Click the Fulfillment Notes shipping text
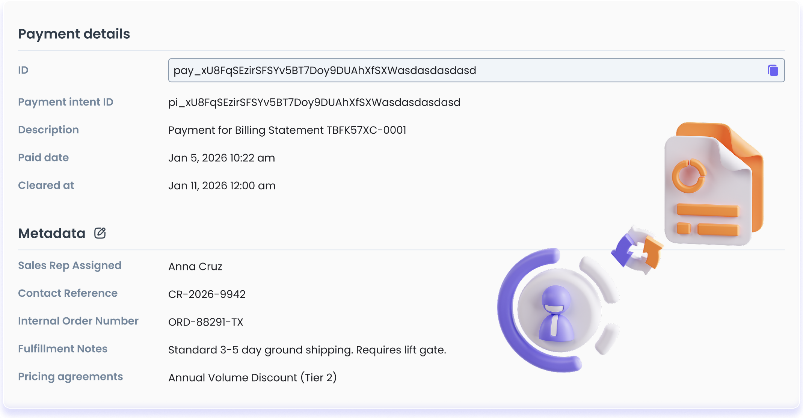This screenshot has width=803, height=418. 307,350
